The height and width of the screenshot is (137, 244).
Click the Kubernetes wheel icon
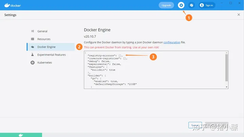[x=33, y=63]
